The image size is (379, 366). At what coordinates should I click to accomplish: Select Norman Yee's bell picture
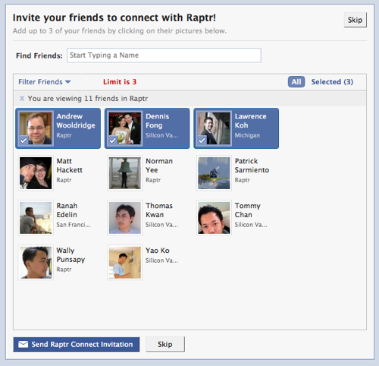125,173
